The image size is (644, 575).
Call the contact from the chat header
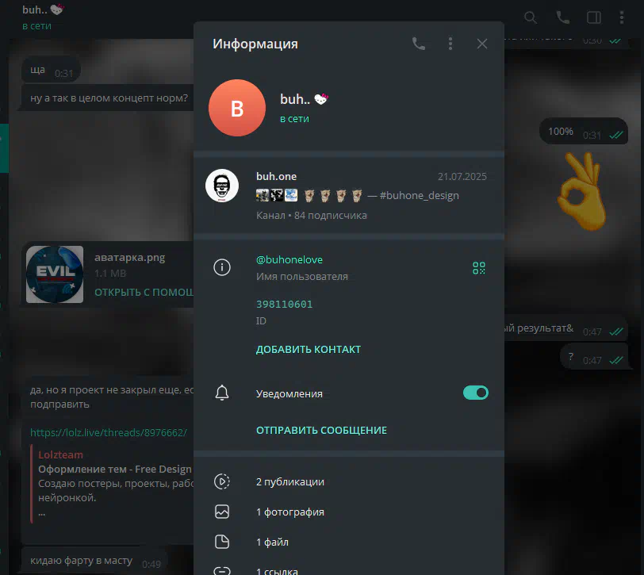(563, 17)
